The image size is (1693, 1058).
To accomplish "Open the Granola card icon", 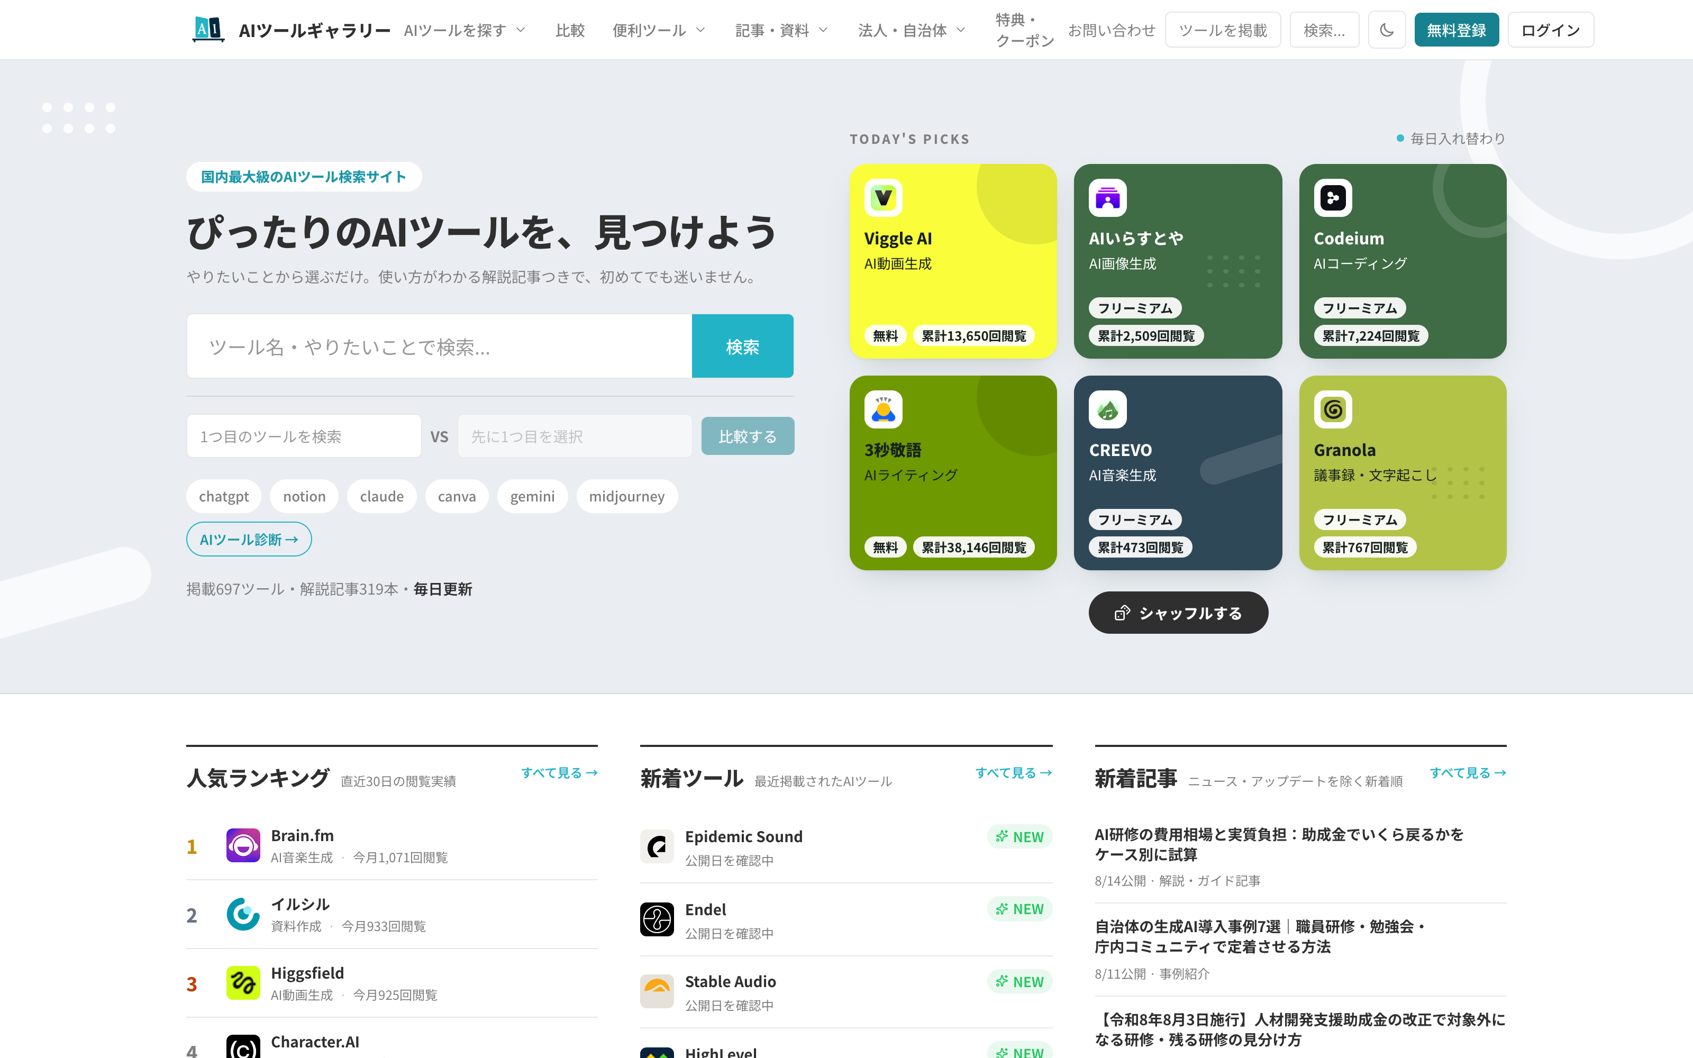I will pyautogui.click(x=1333, y=409).
